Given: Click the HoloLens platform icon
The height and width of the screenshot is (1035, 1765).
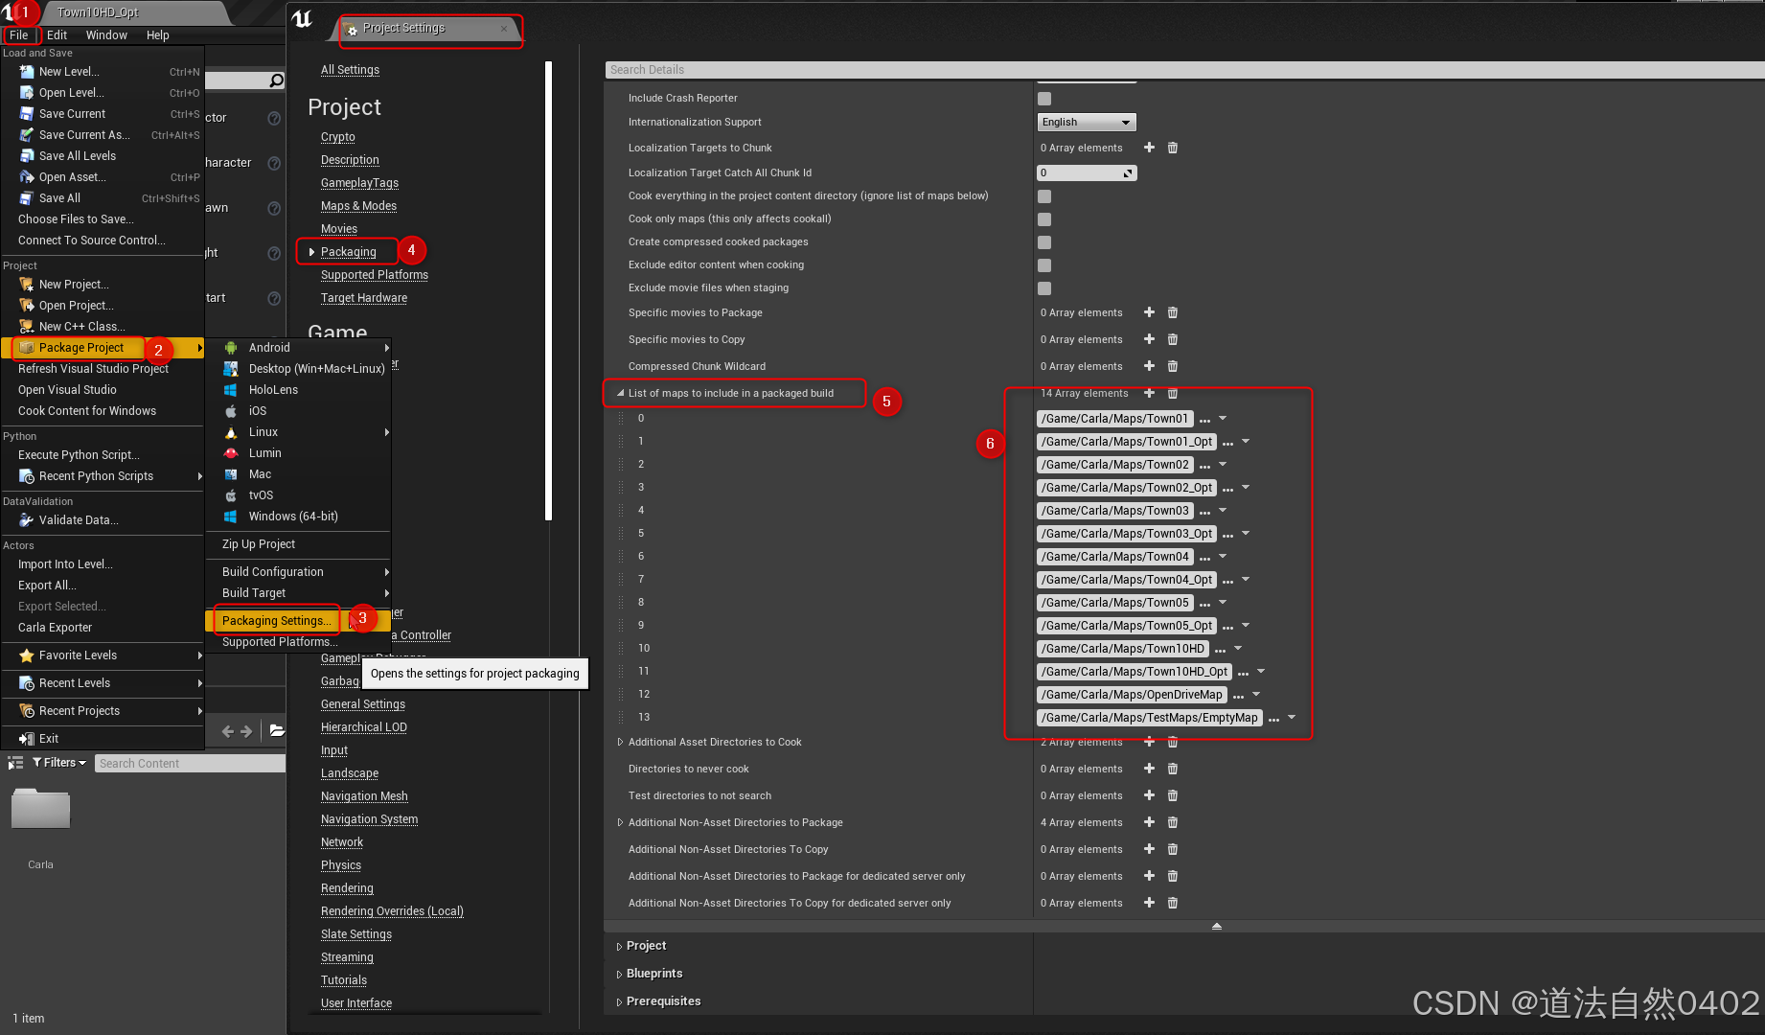Looking at the screenshot, I should pyautogui.click(x=231, y=390).
